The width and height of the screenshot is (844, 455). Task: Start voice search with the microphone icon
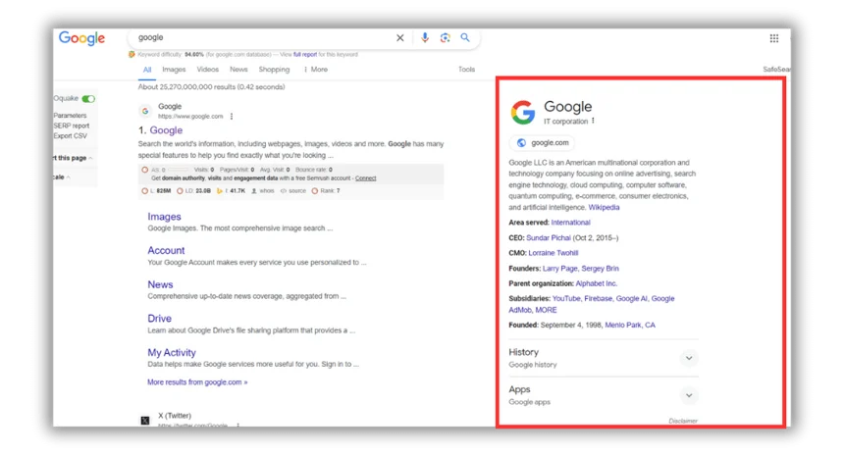[x=425, y=37]
